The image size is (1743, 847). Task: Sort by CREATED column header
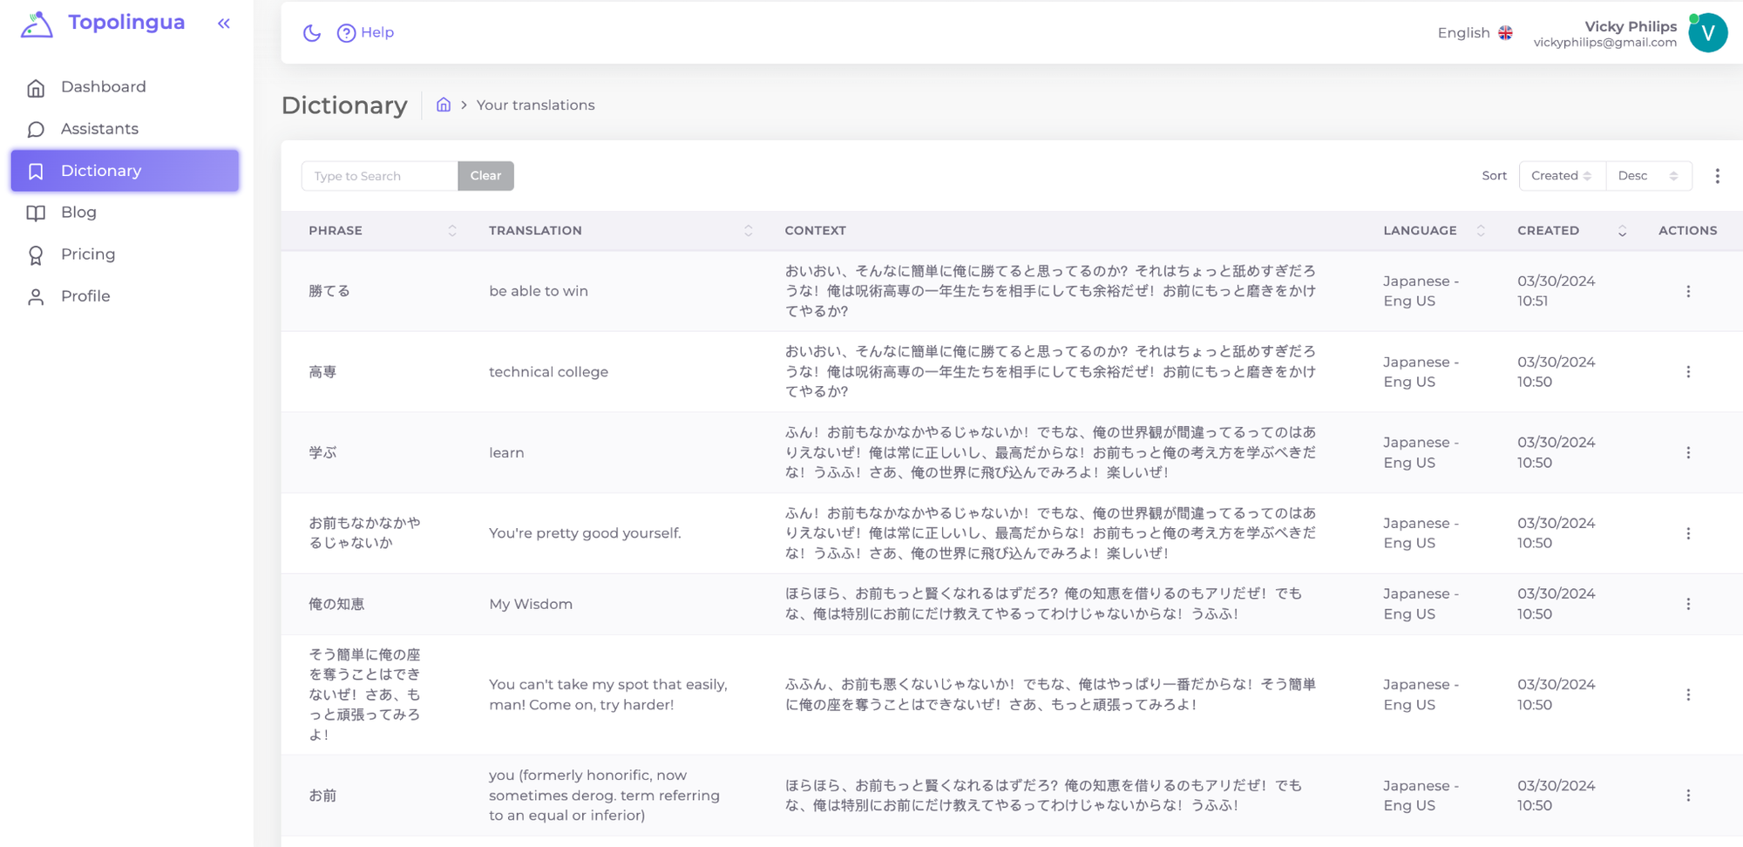pos(1571,231)
